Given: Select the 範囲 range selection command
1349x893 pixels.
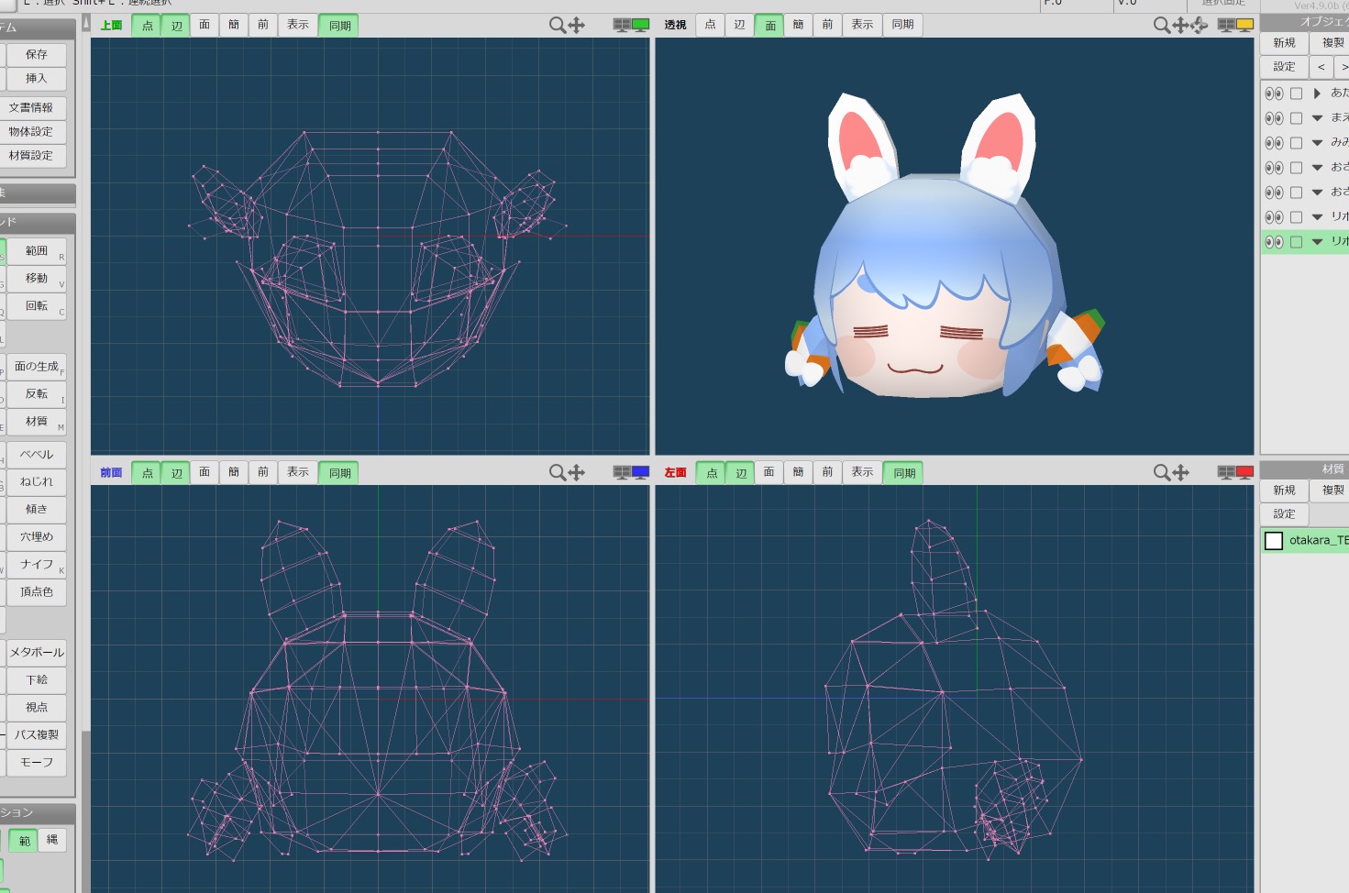Looking at the screenshot, I should [37, 251].
